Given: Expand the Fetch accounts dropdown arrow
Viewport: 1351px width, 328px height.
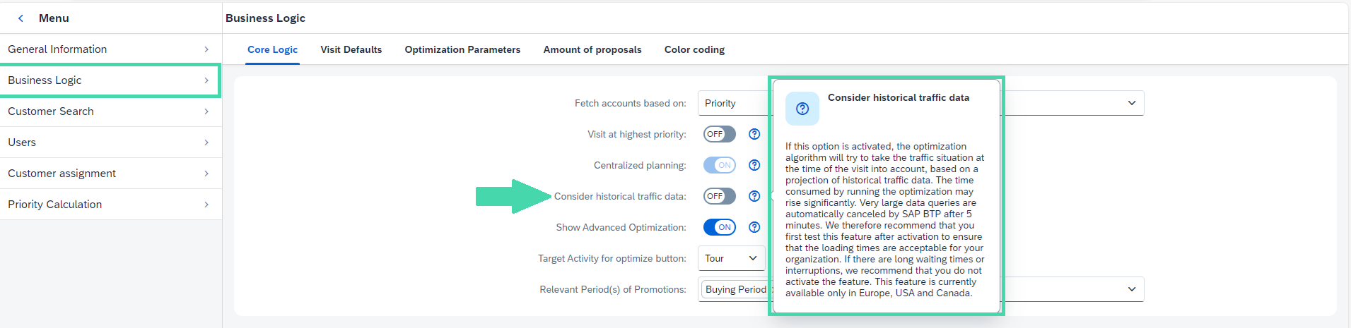Looking at the screenshot, I should pyautogui.click(x=1132, y=103).
